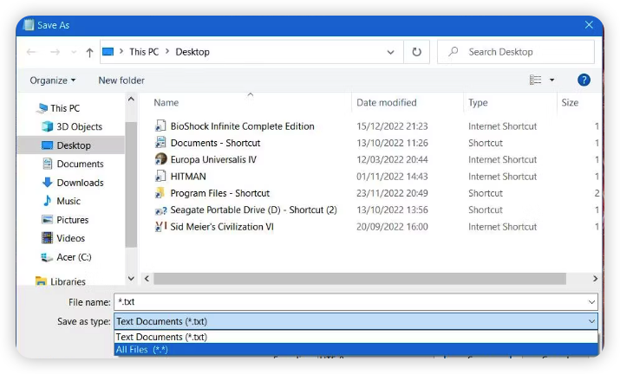Open the recent locations dropdown arrow
This screenshot has height=374, width=620.
74,52
